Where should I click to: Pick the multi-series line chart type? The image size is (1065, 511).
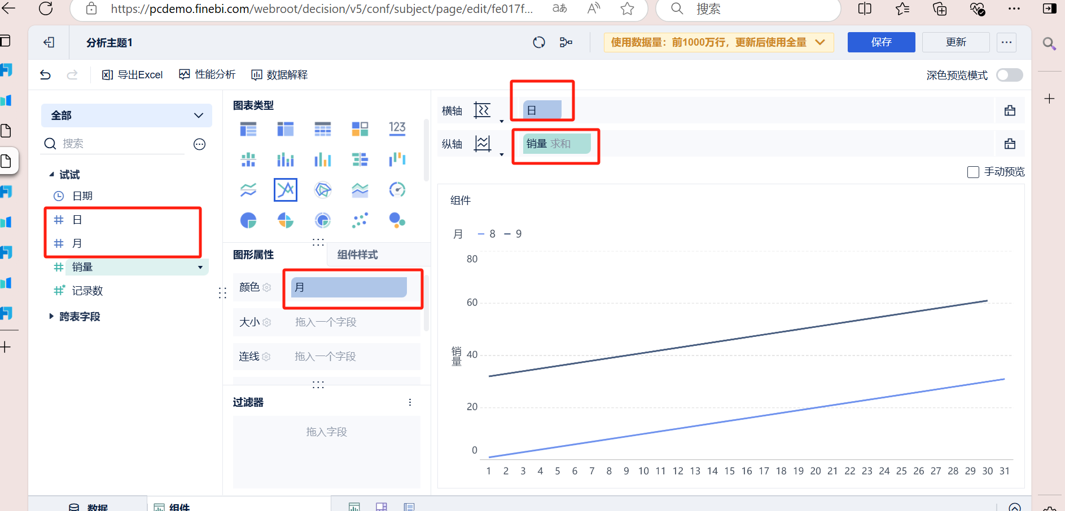[286, 190]
